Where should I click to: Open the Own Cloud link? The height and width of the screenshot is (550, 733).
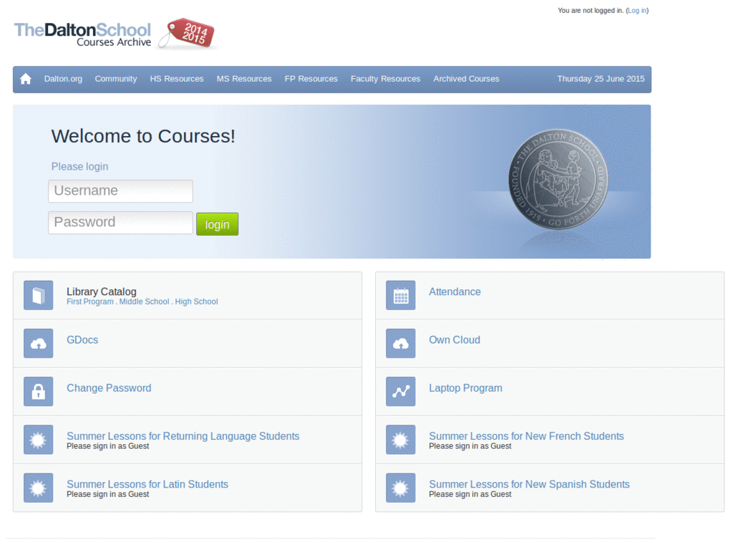point(455,340)
